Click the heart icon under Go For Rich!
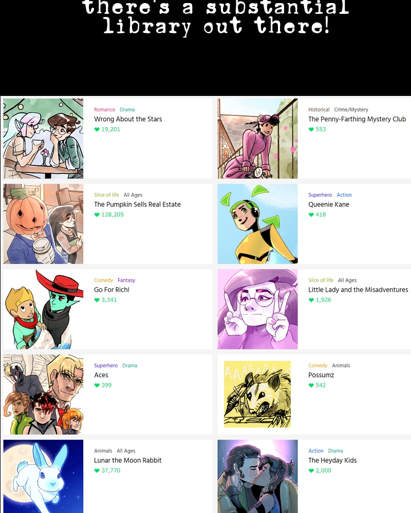This screenshot has height=513, width=411. (x=97, y=300)
